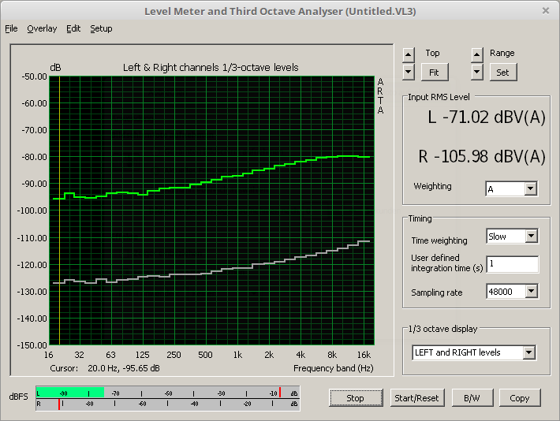Click the Top up arrow stepper
This screenshot has height=421, width=560.
(x=408, y=54)
